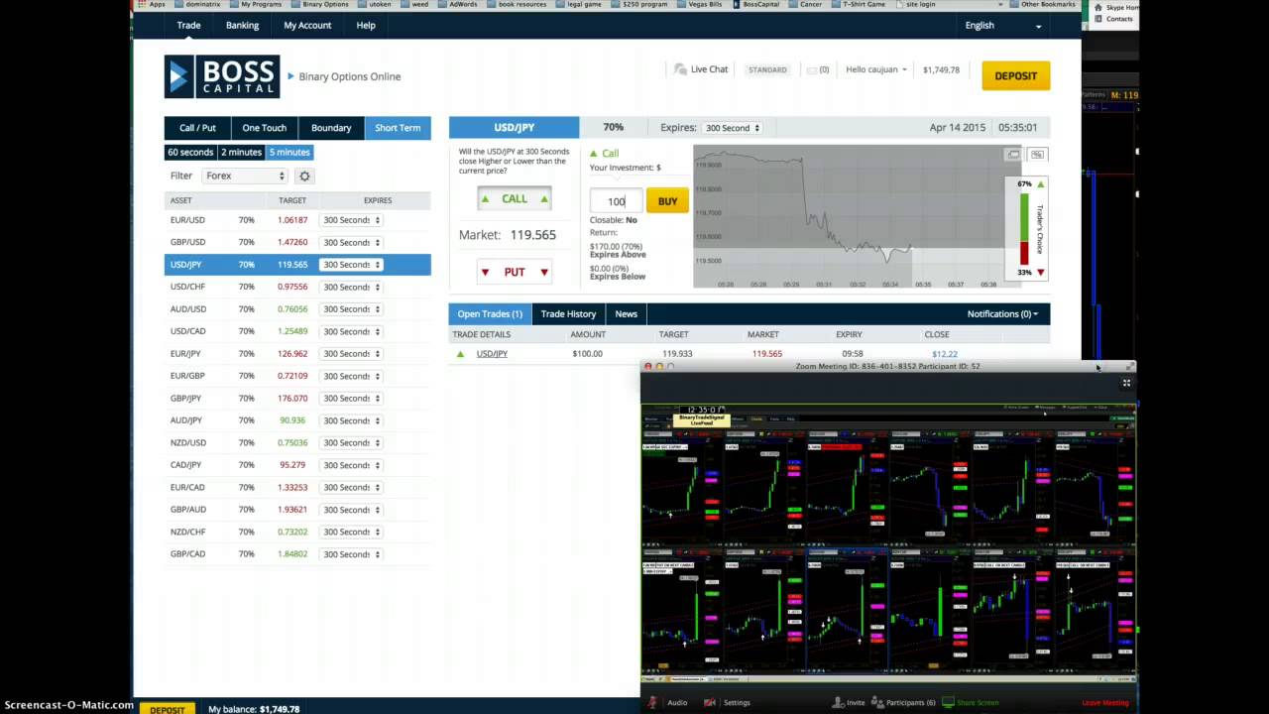The image size is (1269, 714).
Task: Click the chart expand window icon
Action: point(1013,155)
